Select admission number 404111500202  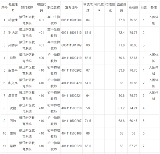71,70
